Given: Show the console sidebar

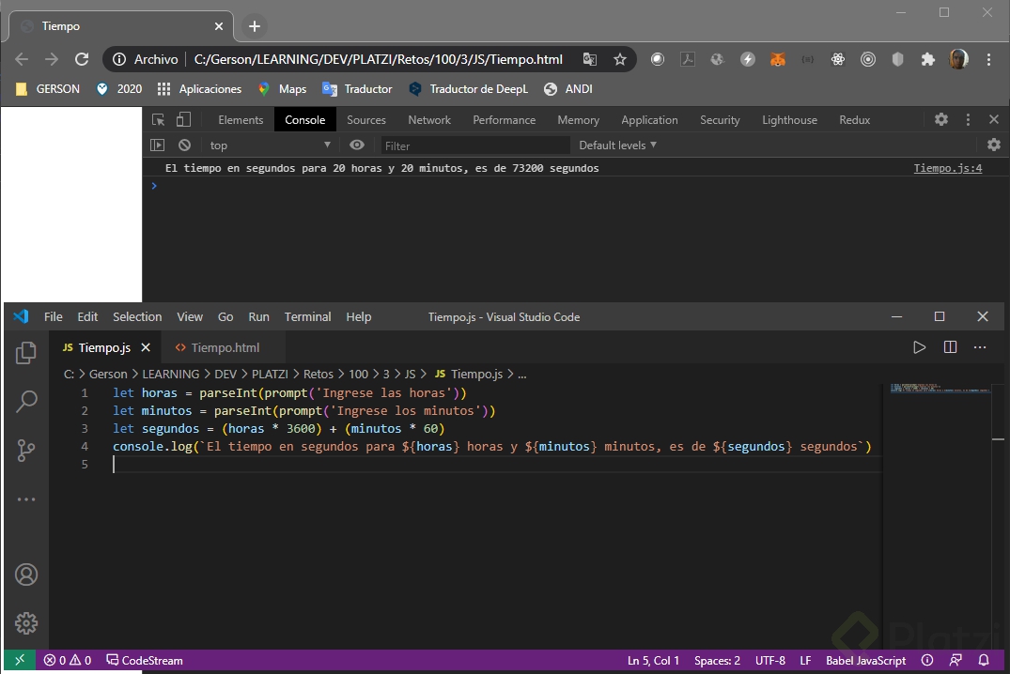Looking at the screenshot, I should [x=158, y=146].
